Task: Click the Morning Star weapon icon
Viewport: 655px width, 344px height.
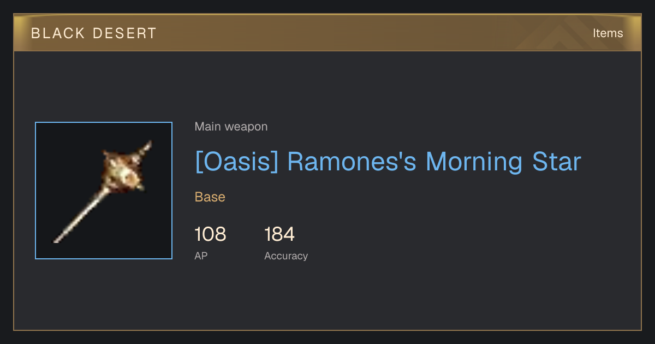Action: coord(103,191)
